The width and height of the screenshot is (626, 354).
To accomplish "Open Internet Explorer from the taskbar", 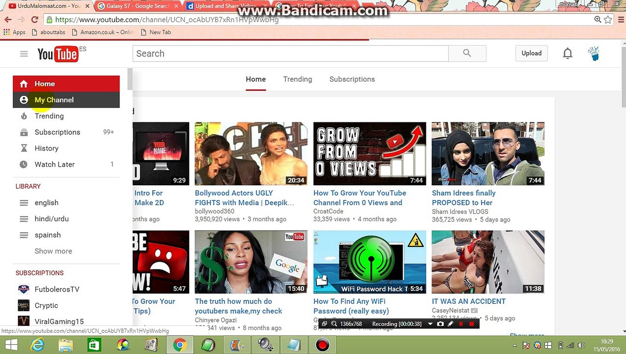I will click(x=37, y=345).
